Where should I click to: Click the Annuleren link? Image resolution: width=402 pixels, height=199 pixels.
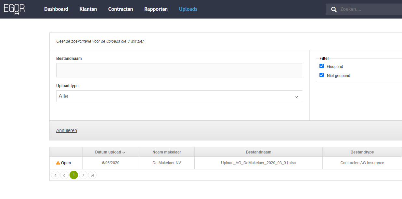[67, 130]
